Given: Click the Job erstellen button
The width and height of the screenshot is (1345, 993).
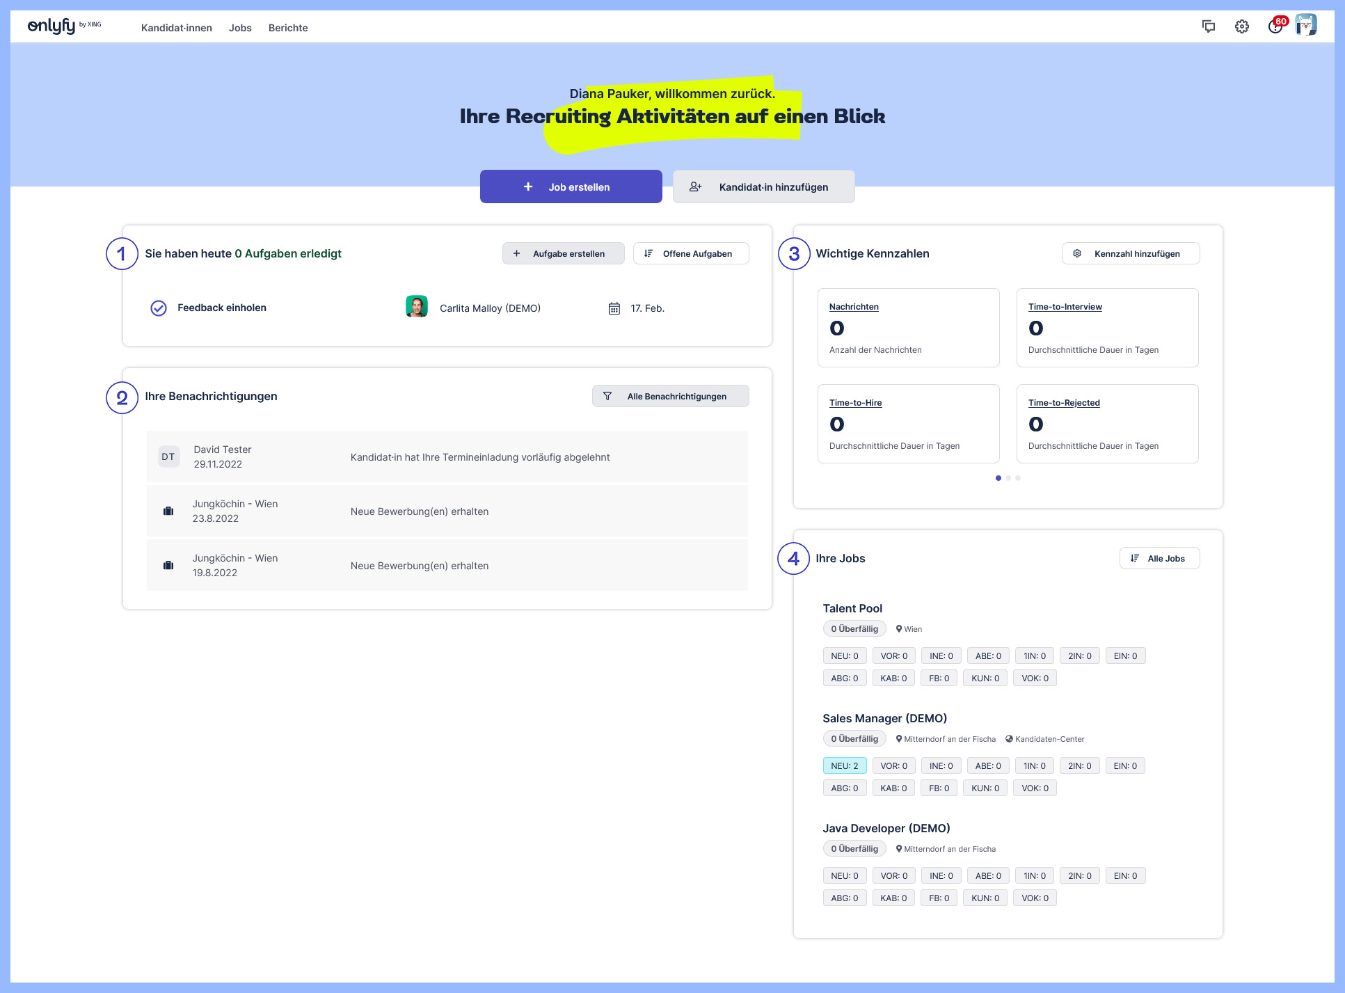Looking at the screenshot, I should 571,186.
